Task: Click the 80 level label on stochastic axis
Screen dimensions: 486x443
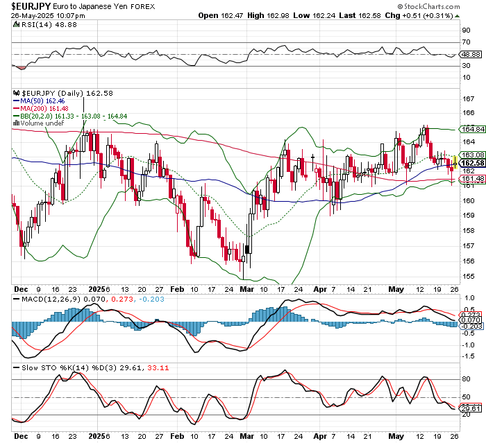Action: pyautogui.click(x=466, y=379)
